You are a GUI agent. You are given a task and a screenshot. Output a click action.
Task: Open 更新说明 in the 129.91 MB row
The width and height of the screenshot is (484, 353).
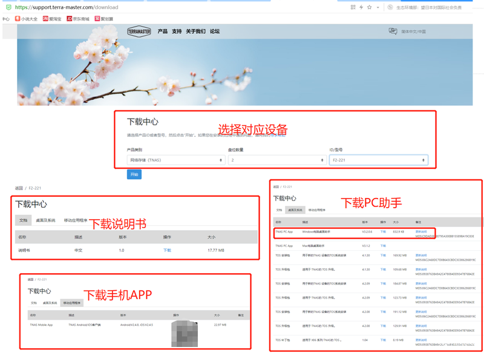point(421,326)
